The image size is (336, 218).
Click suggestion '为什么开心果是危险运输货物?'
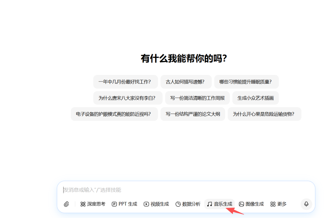264,114
